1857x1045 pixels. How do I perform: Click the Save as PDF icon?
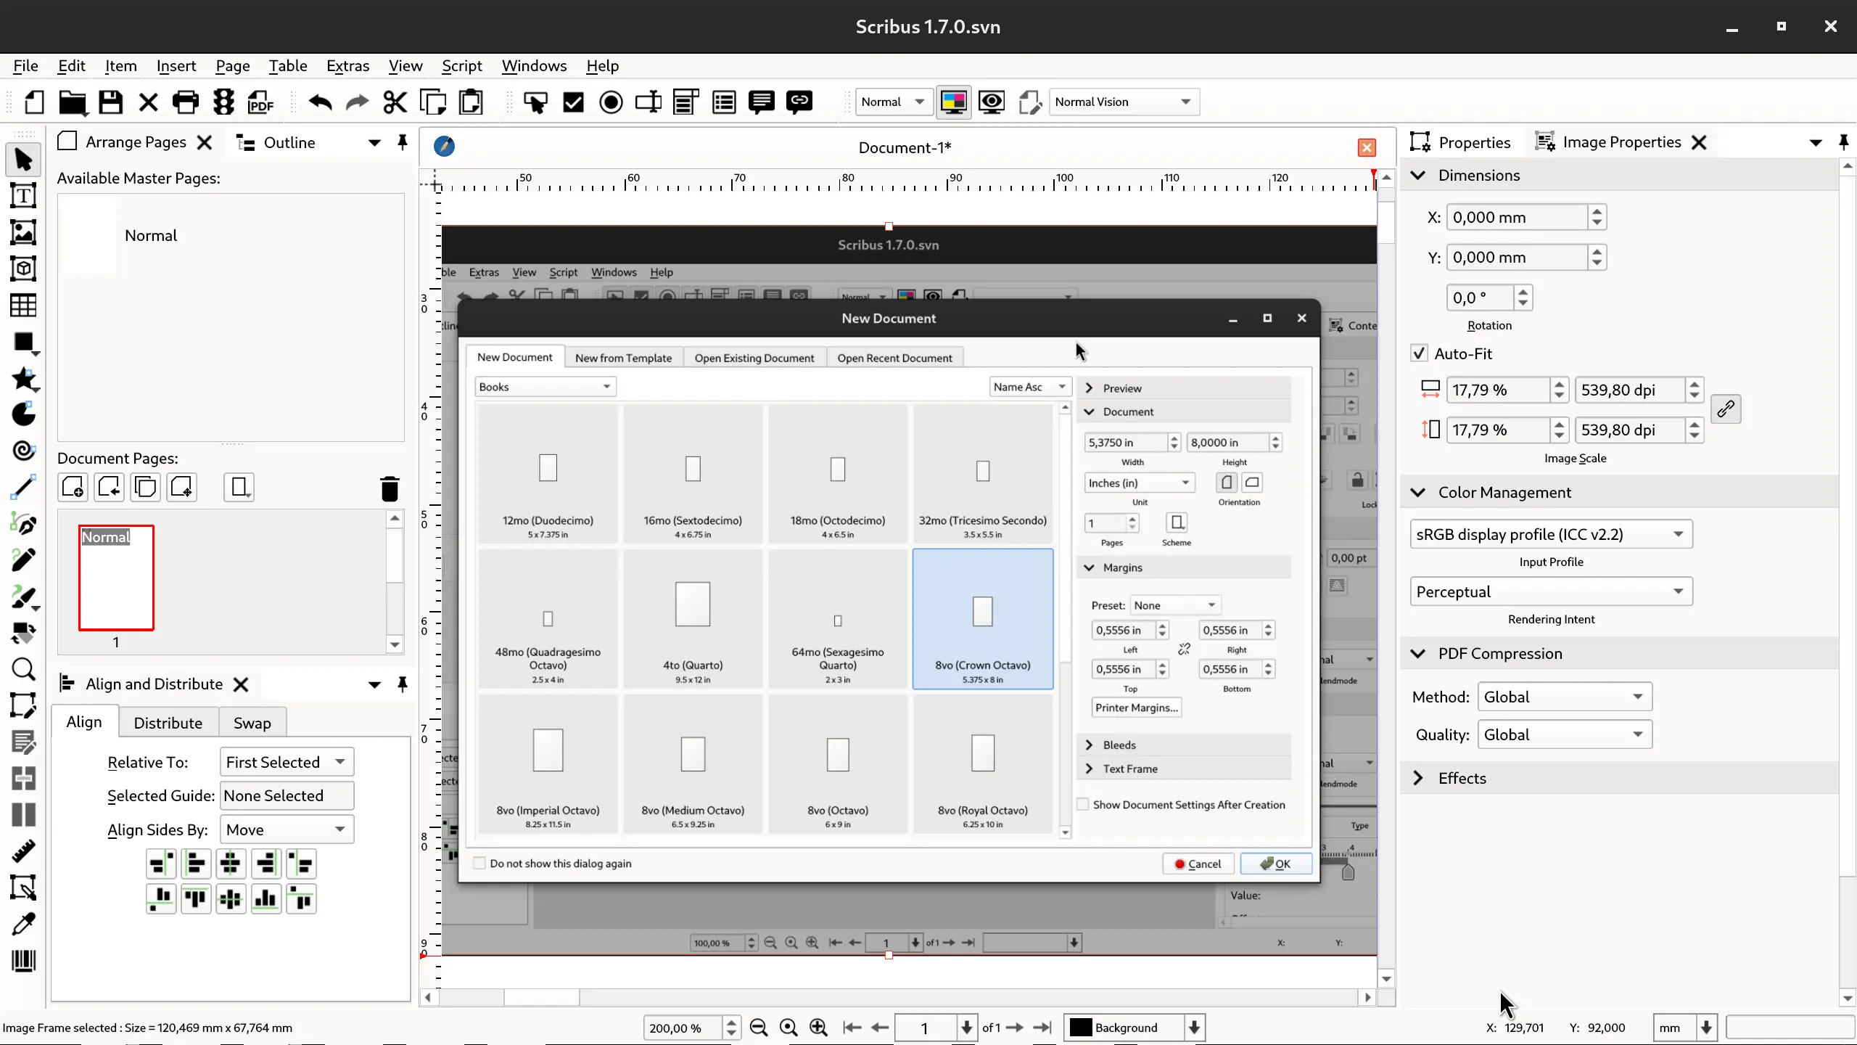pos(261,102)
